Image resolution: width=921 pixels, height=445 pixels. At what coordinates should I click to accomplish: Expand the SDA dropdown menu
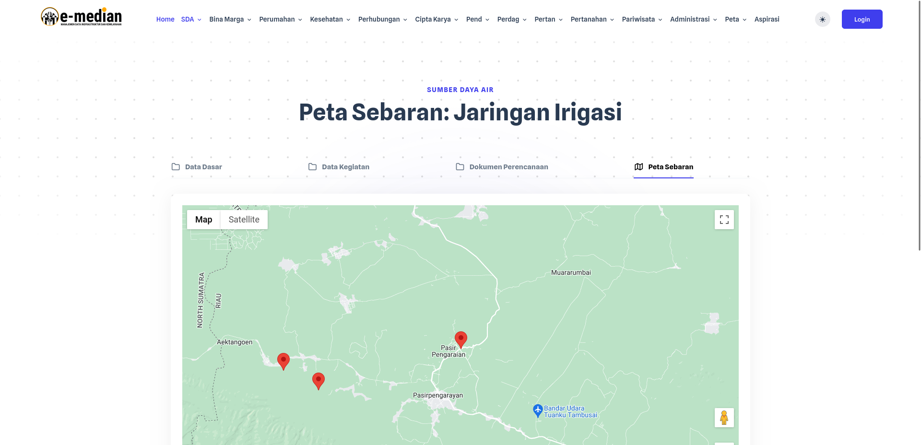(191, 19)
